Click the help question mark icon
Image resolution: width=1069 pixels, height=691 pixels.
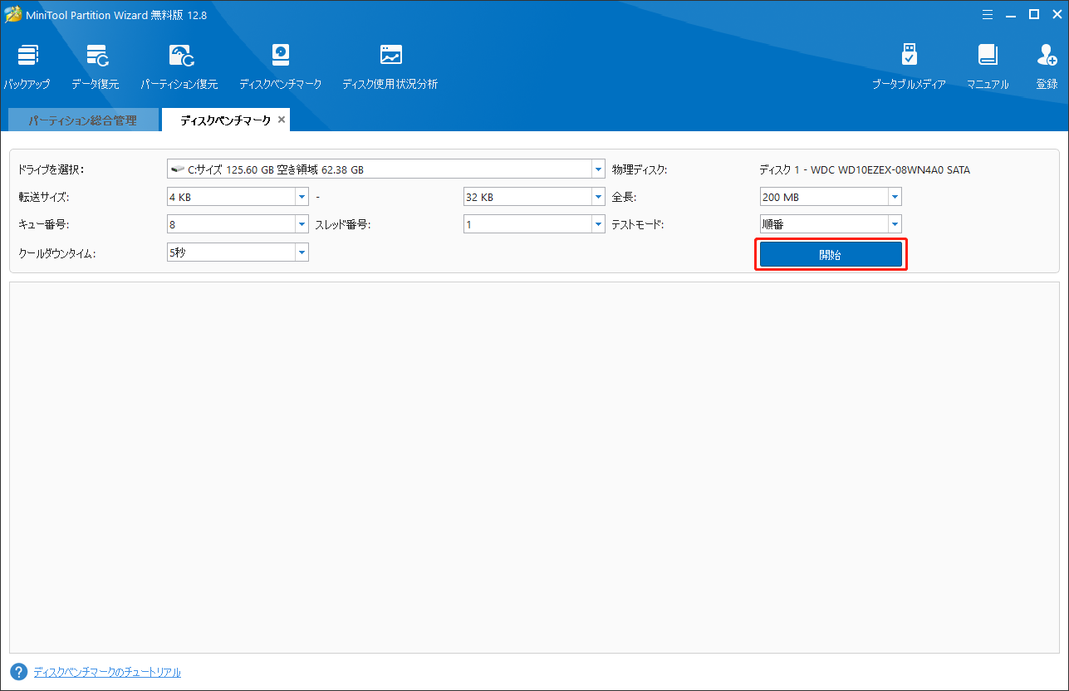pyautogui.click(x=19, y=672)
